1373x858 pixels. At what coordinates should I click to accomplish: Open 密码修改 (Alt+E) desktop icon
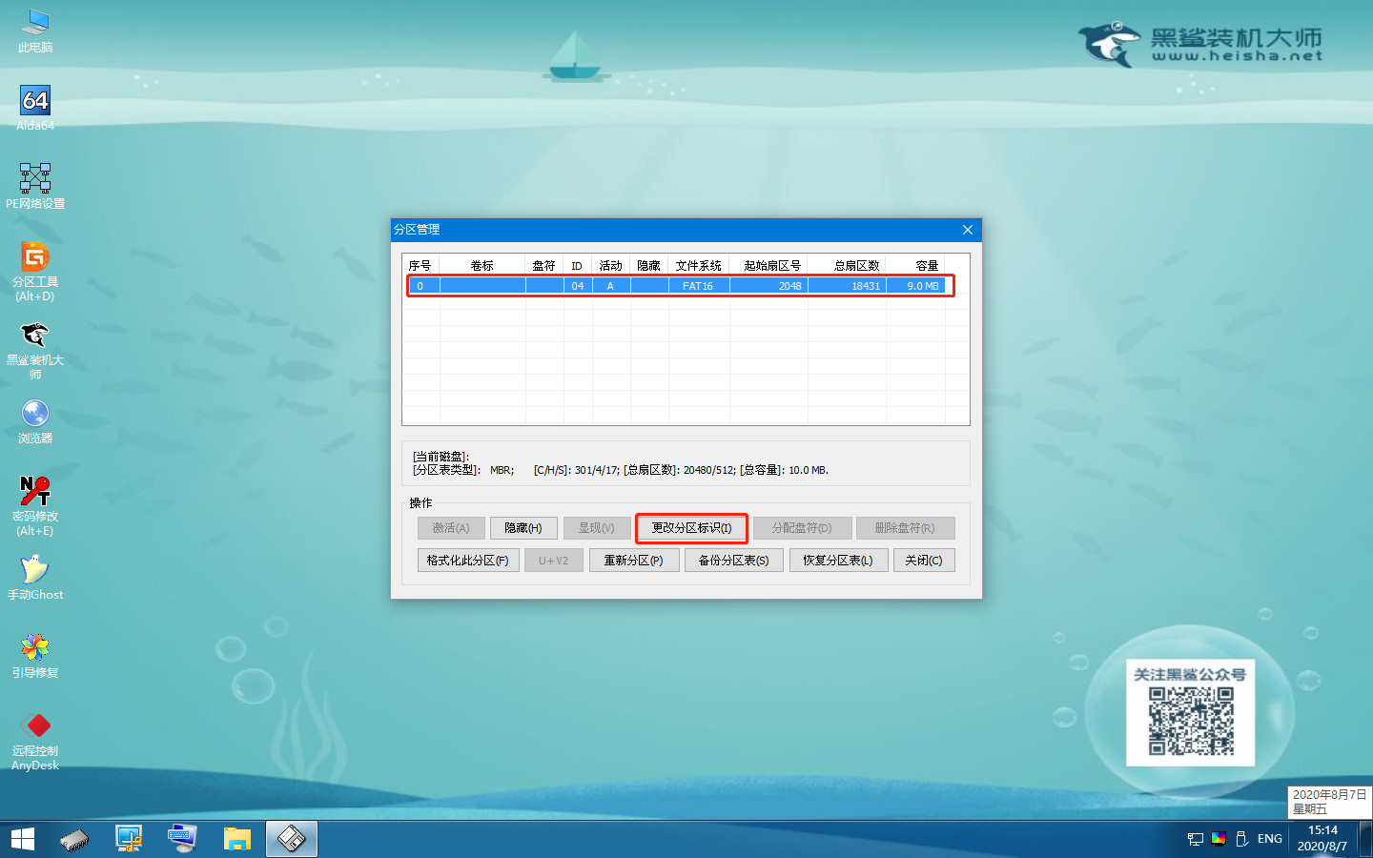click(x=35, y=505)
